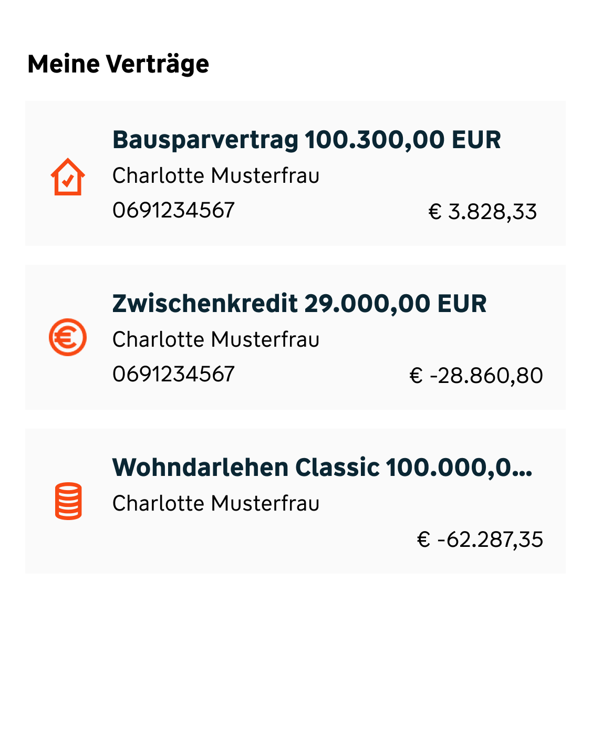Screen dimensions: 591x747
Task: Click the Zwischenkredit euro coin icon
Action: [x=68, y=337]
